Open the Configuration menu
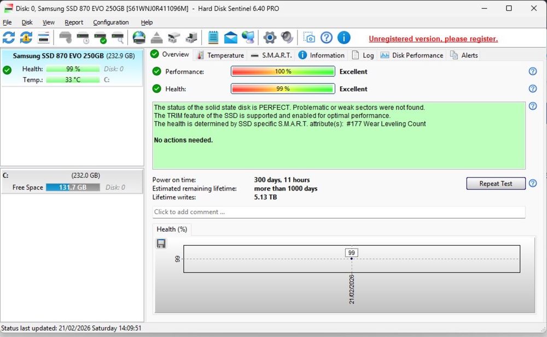 point(110,22)
